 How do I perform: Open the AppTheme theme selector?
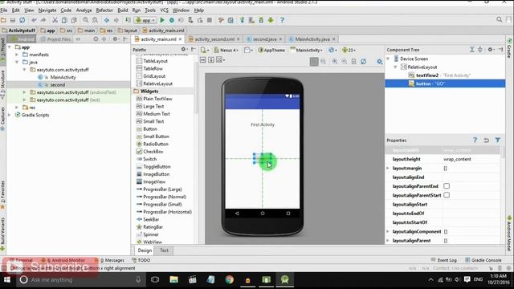[271, 50]
